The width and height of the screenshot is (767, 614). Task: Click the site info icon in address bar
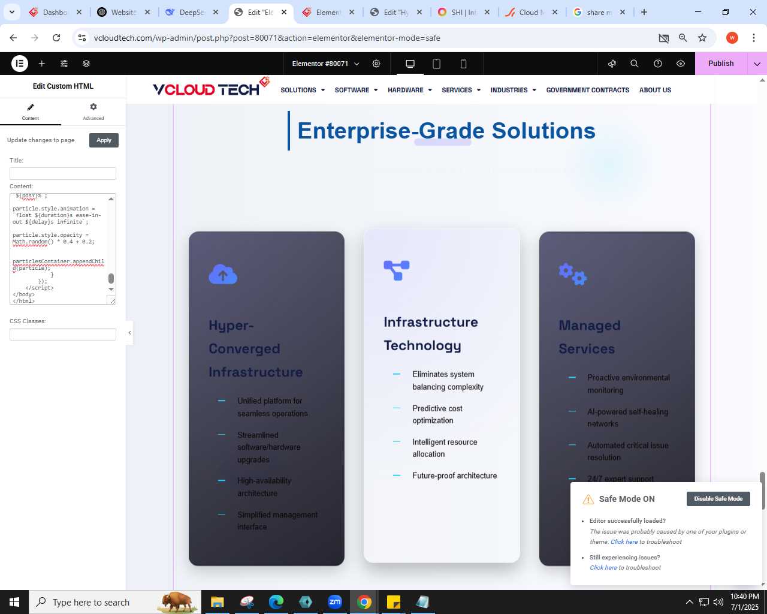coord(82,38)
